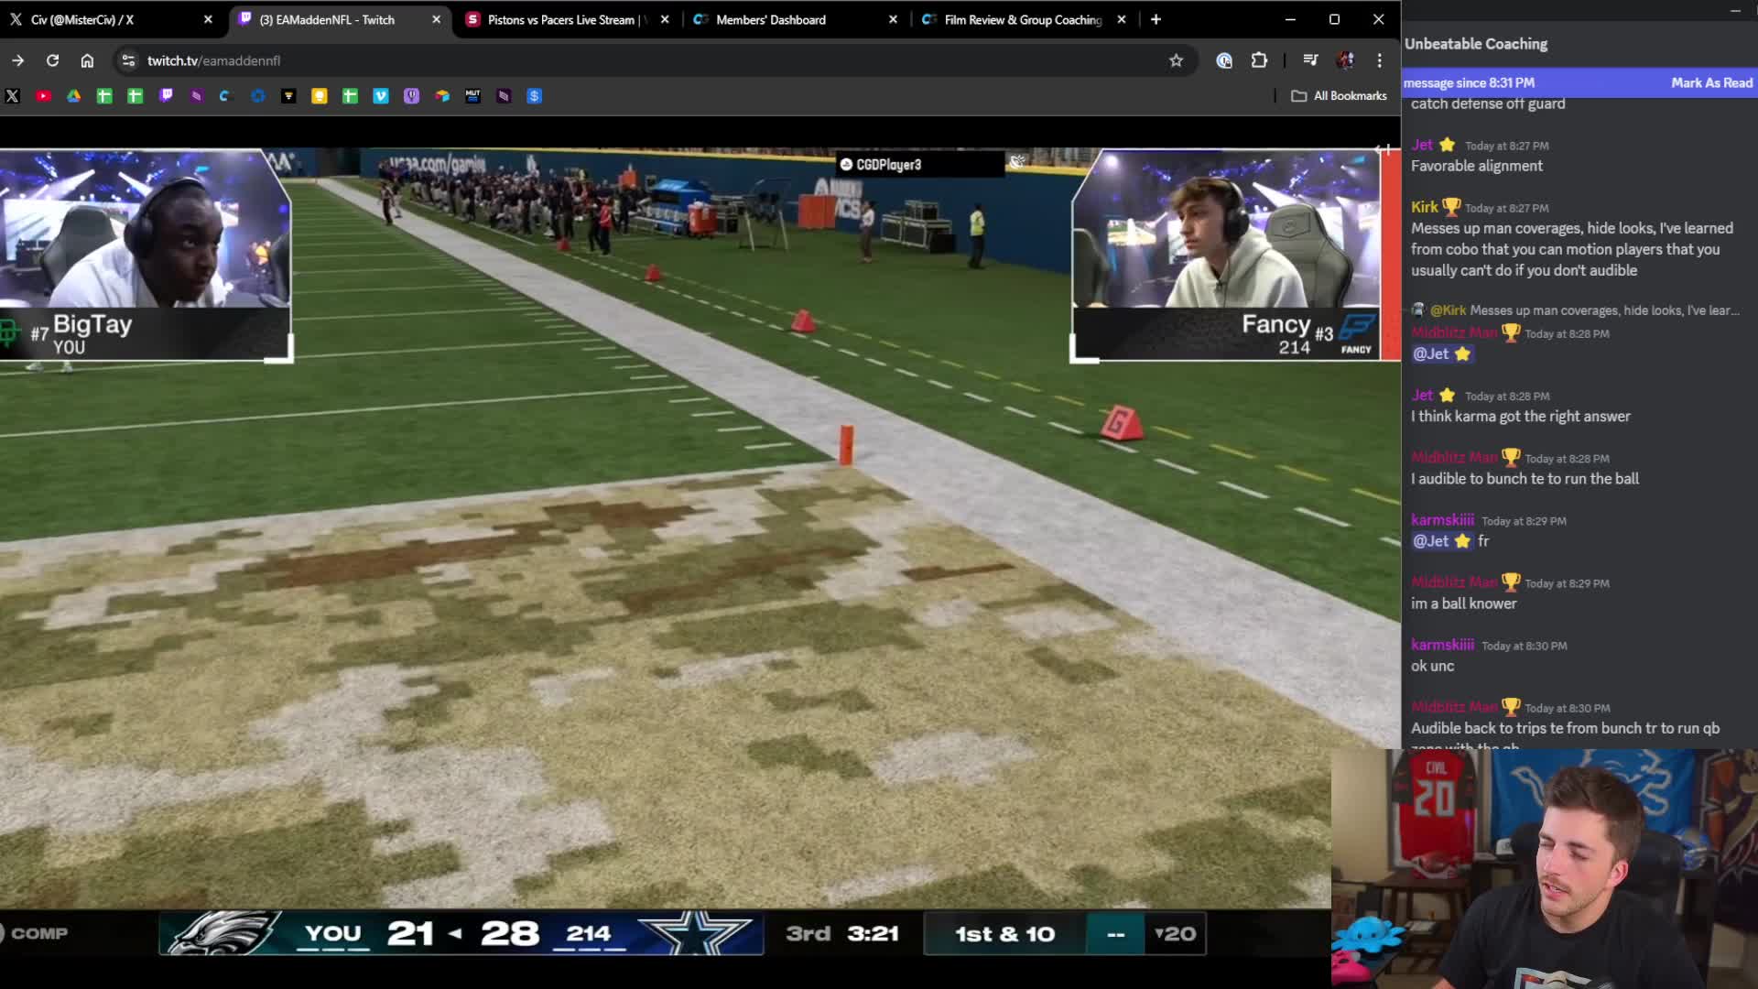Open the Twitch bookmark on bookmarks bar

click(x=167, y=95)
